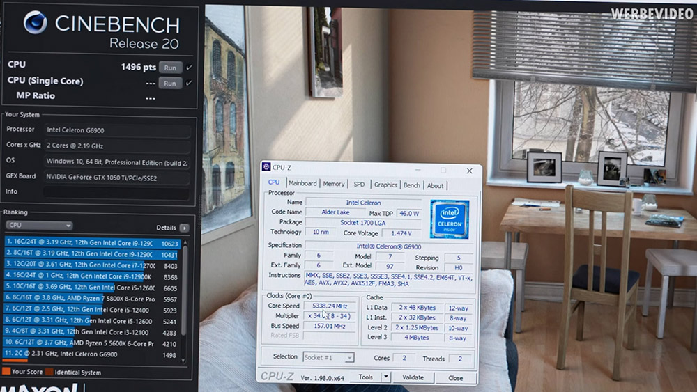Click the Multiplier value field
Image resolution: width=697 pixels, height=392 pixels.
[330, 316]
